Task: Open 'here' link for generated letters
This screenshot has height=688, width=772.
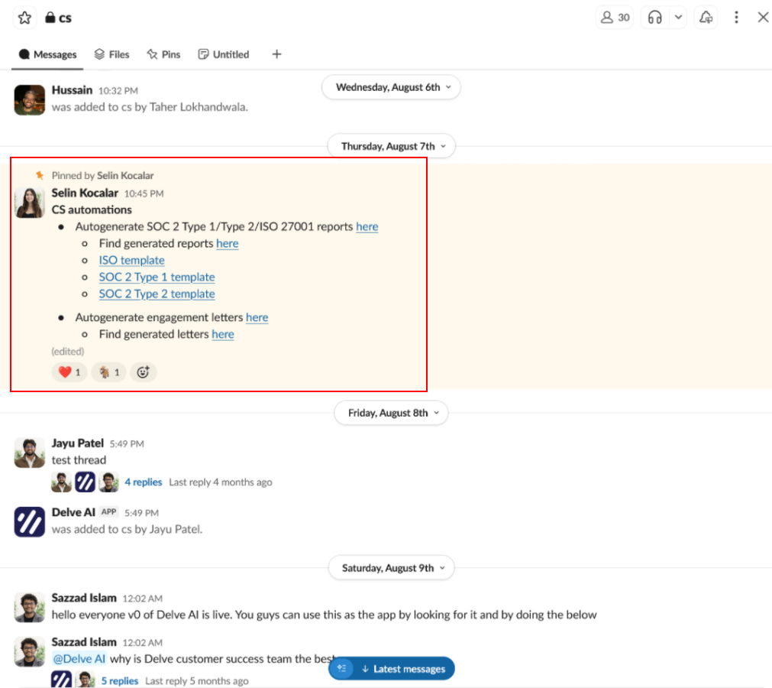Action: [222, 334]
